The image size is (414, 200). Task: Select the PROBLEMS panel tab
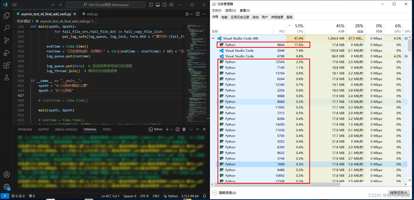pyautogui.click(x=25, y=129)
